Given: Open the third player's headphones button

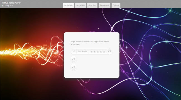Looking at the screenshot, I should click(74, 67).
